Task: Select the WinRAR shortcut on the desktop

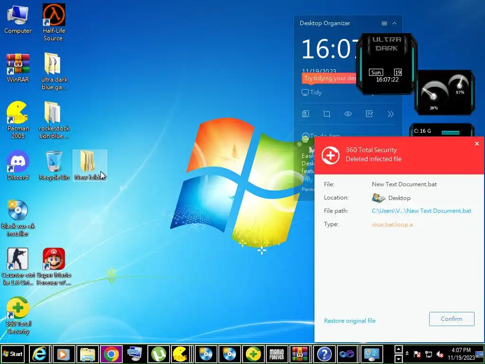Action: point(18,68)
